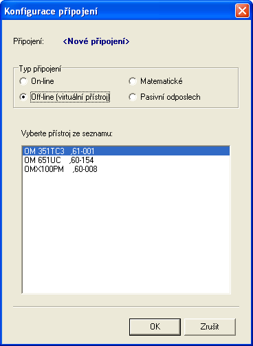Click the 'Připojení:' field label

pos(28,41)
